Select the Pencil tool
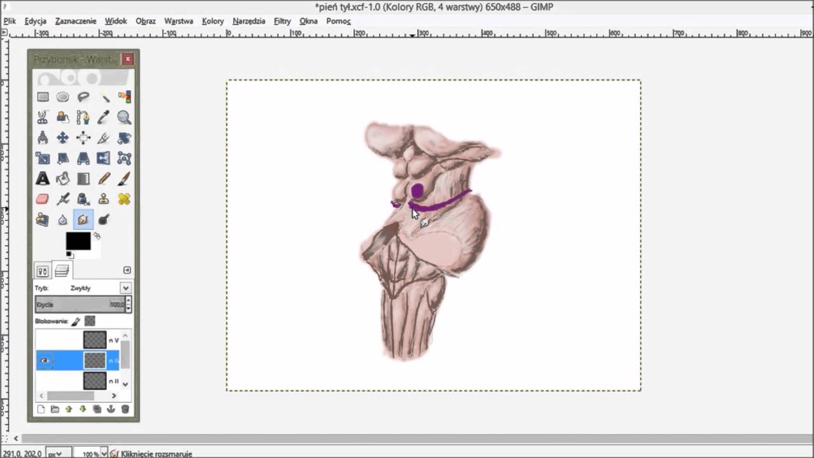The width and height of the screenshot is (814, 458). coord(104,179)
